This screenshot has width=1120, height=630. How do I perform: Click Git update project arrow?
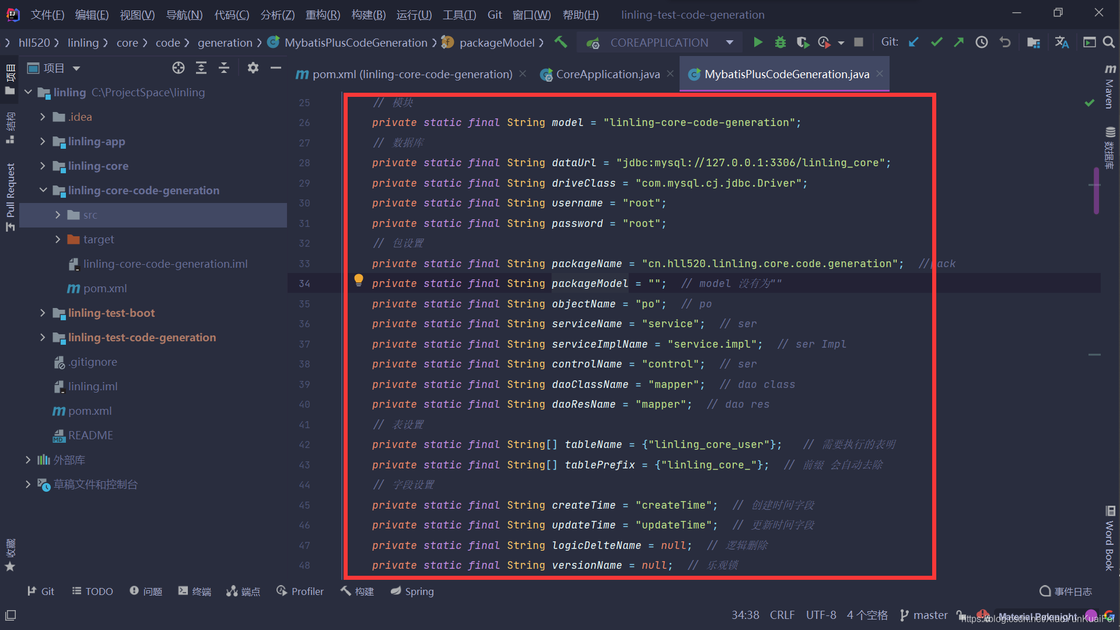click(914, 43)
